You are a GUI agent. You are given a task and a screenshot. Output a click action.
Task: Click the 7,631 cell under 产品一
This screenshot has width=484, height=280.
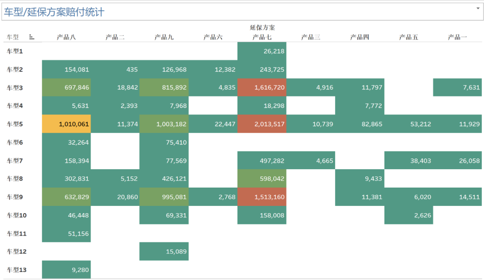coord(457,87)
